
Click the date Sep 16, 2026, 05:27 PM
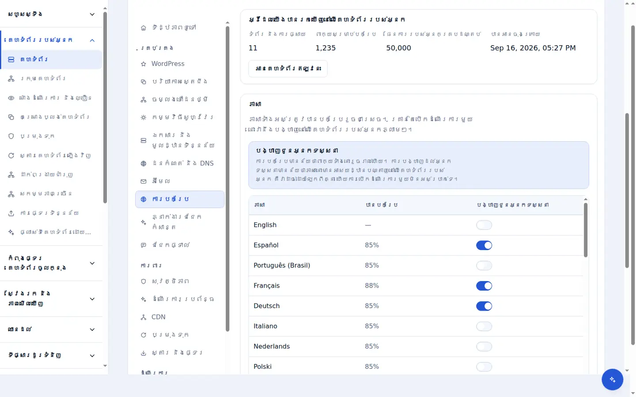coord(533,48)
